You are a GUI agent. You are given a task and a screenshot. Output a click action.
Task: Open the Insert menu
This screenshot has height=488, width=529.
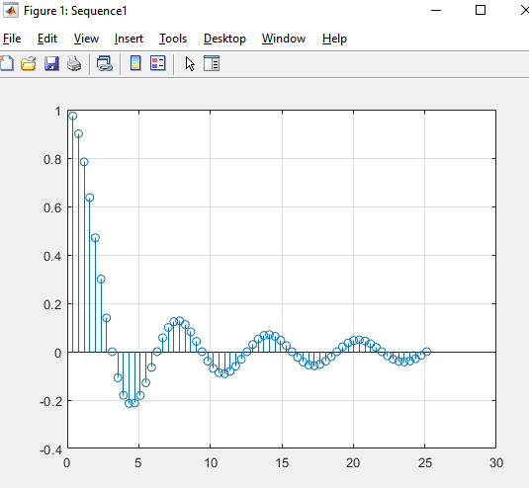129,39
